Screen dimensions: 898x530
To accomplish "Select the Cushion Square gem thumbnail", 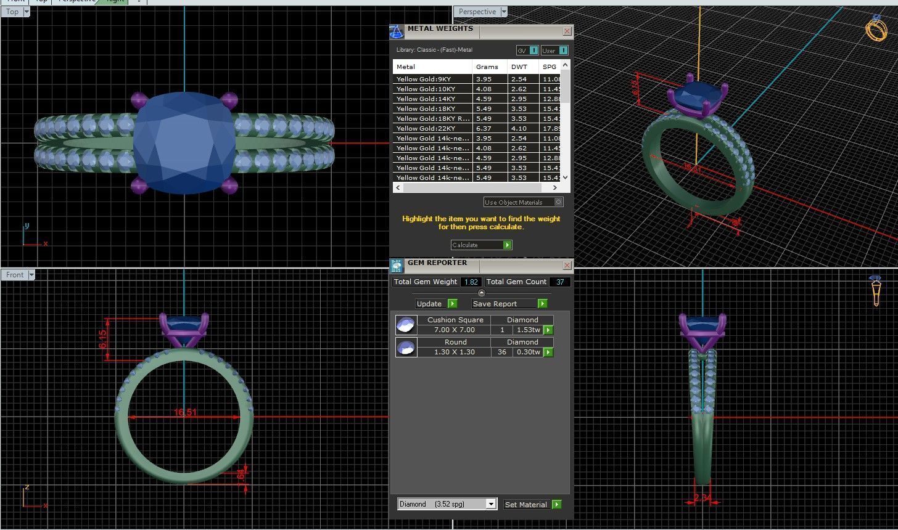I will pyautogui.click(x=406, y=325).
